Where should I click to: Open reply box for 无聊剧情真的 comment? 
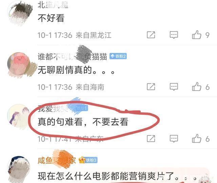(x=174, y=87)
